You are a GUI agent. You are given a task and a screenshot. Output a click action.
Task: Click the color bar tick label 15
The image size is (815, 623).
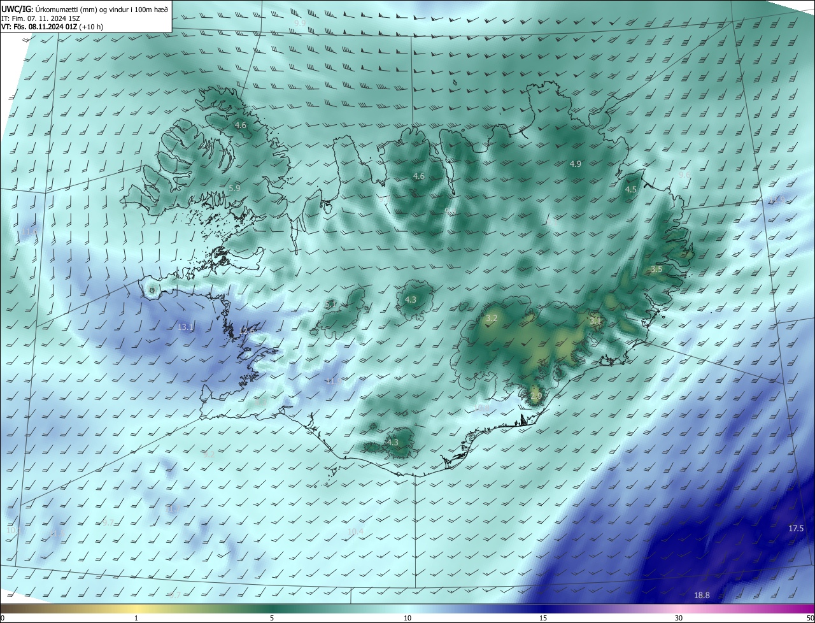(543, 618)
